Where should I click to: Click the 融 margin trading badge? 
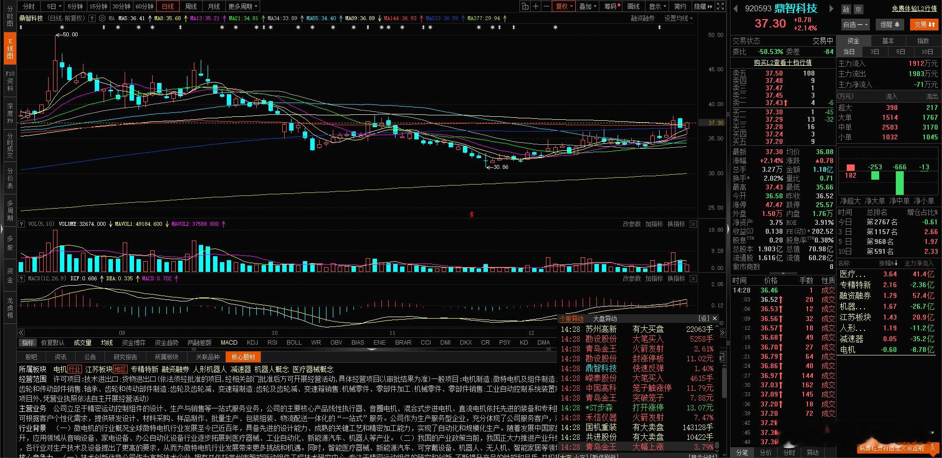846,9
